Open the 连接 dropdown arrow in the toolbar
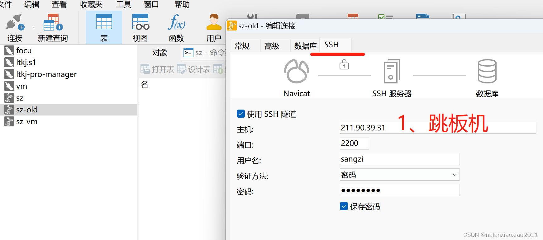 tap(33, 27)
